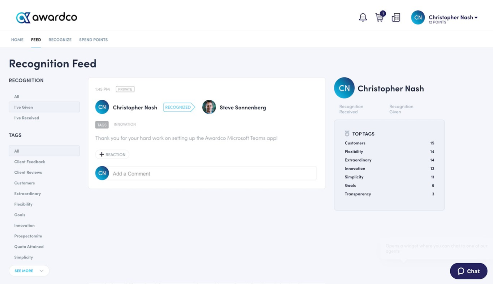Open Steve Sonnenberg's profile photo
This screenshot has width=493, height=284.
click(209, 107)
